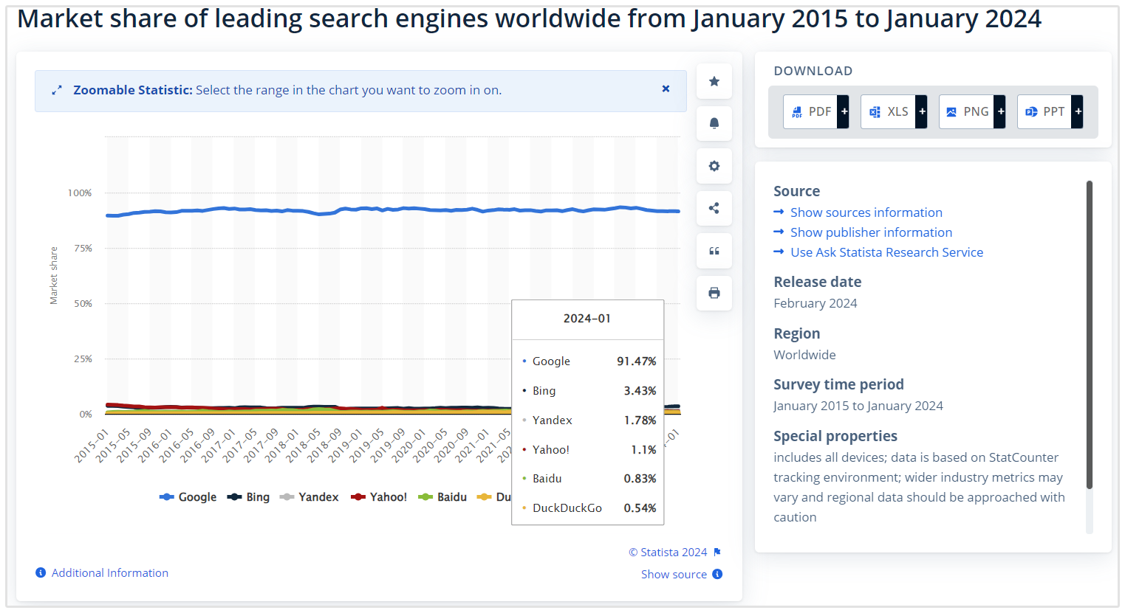The height and width of the screenshot is (613, 1125).
Task: Print the chart using printer icon
Action: [714, 293]
